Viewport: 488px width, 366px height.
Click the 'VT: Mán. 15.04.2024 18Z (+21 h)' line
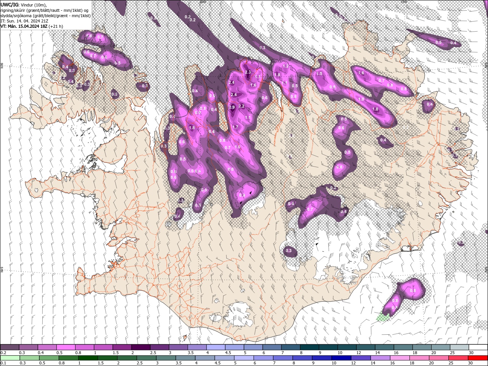pyautogui.click(x=32, y=26)
